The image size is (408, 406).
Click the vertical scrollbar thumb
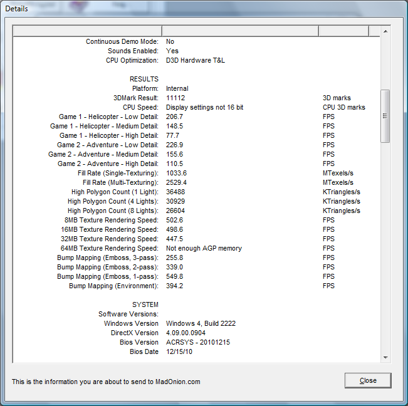tap(385, 116)
